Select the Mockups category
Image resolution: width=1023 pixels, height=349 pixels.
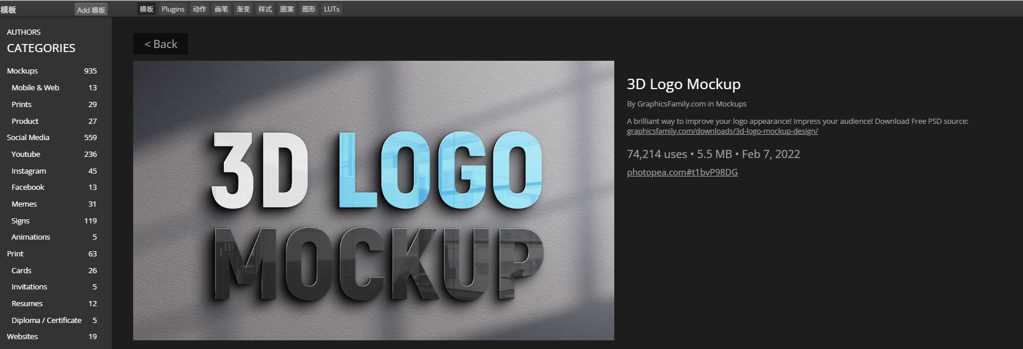tap(23, 71)
